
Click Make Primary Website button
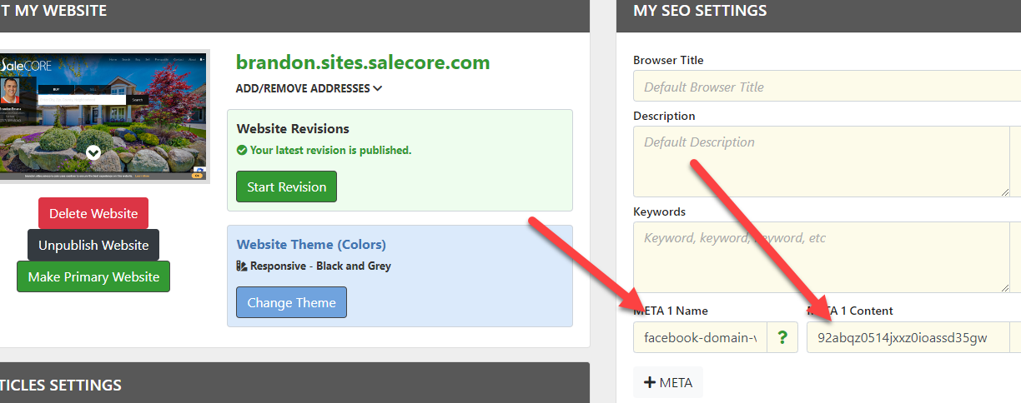coord(93,276)
